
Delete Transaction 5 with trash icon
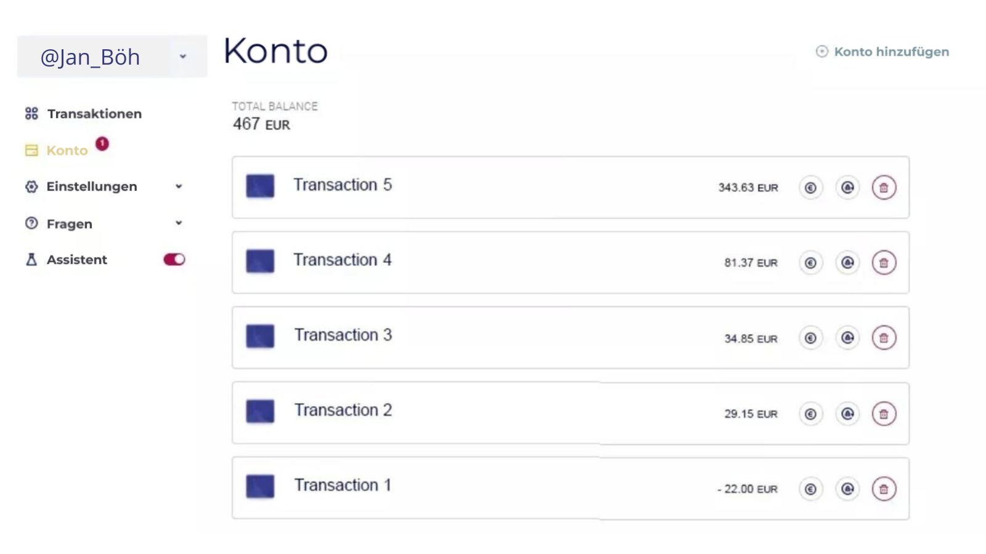point(884,188)
